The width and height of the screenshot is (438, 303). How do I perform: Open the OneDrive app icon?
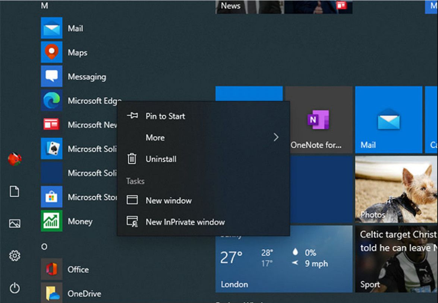51,293
